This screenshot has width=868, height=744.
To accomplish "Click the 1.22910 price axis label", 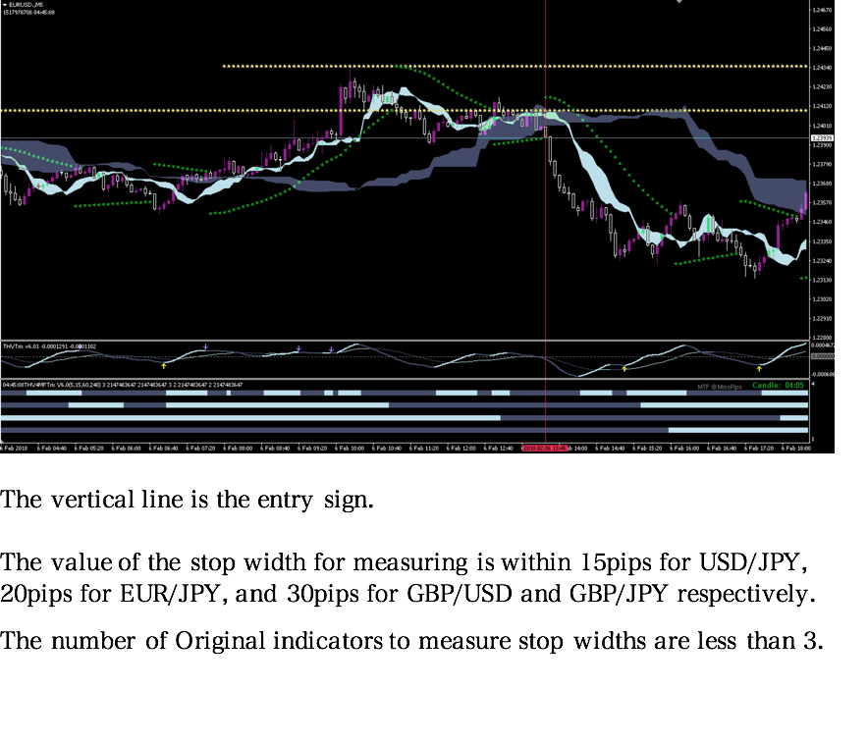I will 822,319.
